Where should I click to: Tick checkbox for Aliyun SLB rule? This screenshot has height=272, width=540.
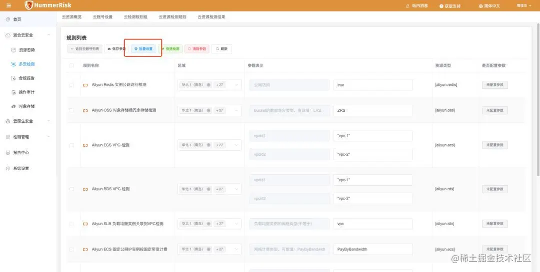71,224
